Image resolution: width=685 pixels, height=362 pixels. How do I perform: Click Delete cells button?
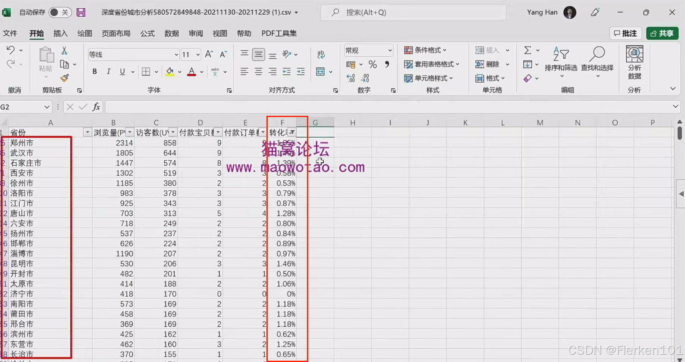click(488, 64)
